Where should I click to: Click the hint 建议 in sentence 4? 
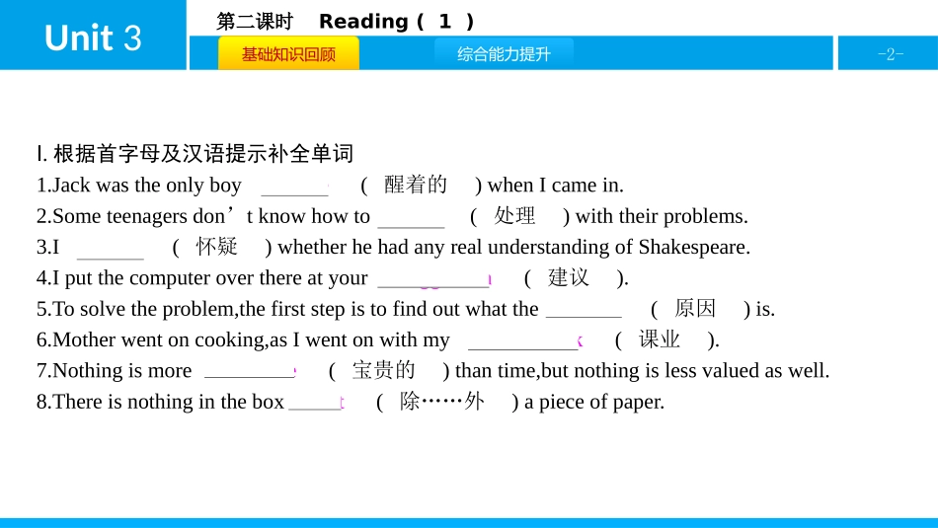(x=569, y=277)
